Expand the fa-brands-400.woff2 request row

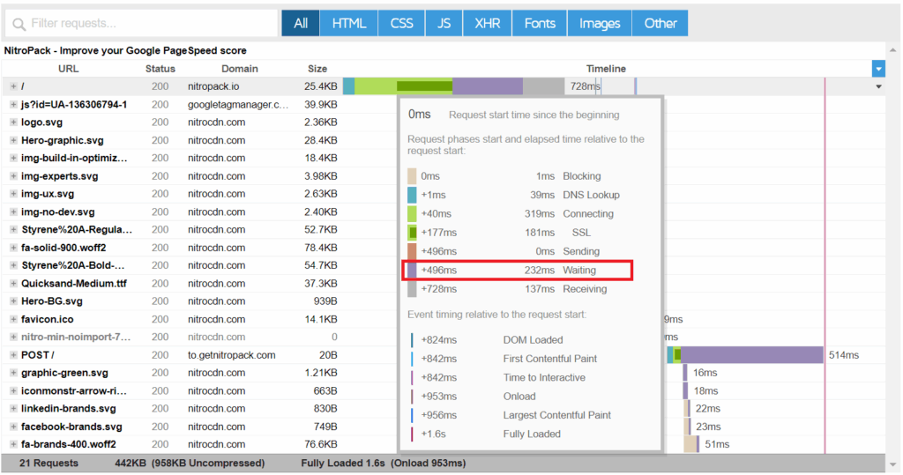13,444
